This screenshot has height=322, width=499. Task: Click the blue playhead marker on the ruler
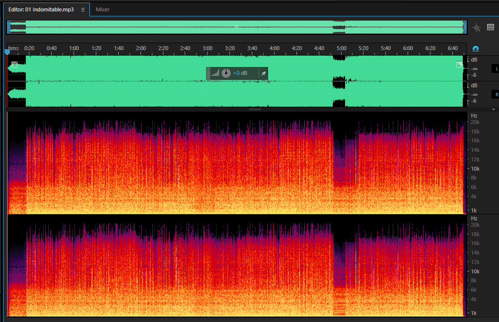point(7,52)
